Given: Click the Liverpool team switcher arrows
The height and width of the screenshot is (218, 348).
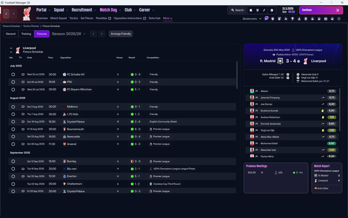Looking at the screenshot, I should [11, 50].
